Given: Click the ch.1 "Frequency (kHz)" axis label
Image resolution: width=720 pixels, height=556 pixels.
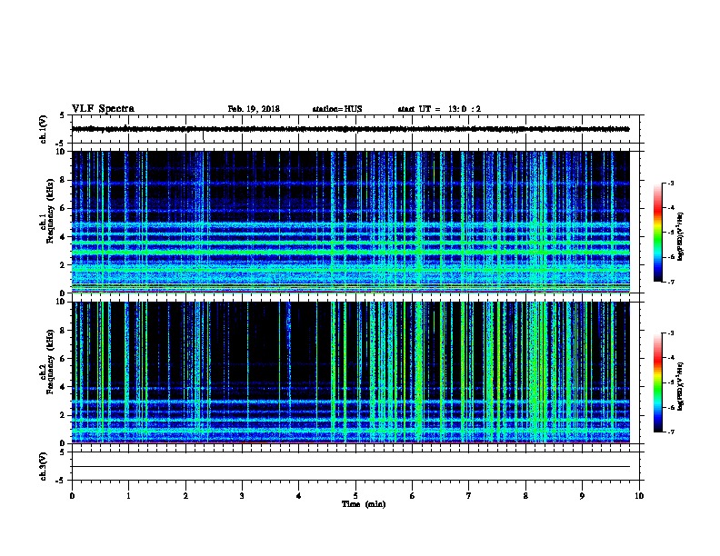Looking at the screenshot, I should pyautogui.click(x=50, y=211).
